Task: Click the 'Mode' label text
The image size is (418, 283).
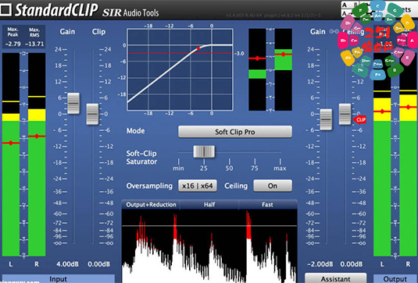Action: point(136,131)
